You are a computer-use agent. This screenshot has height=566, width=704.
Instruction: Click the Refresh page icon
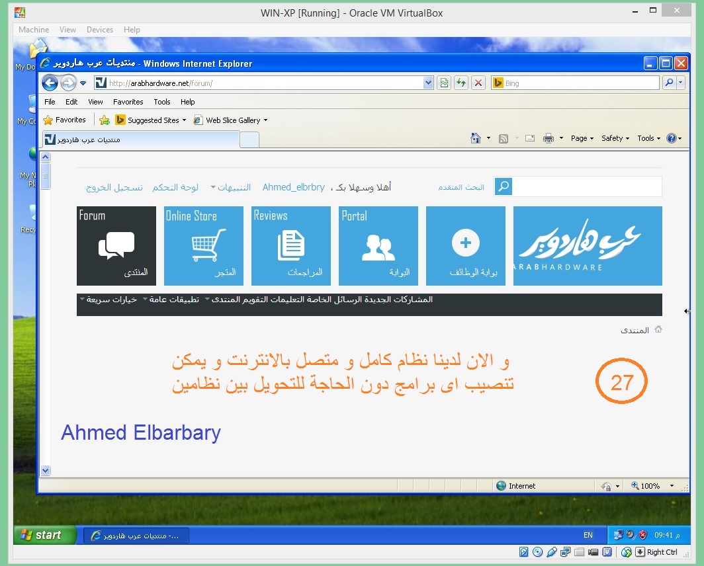pos(461,83)
